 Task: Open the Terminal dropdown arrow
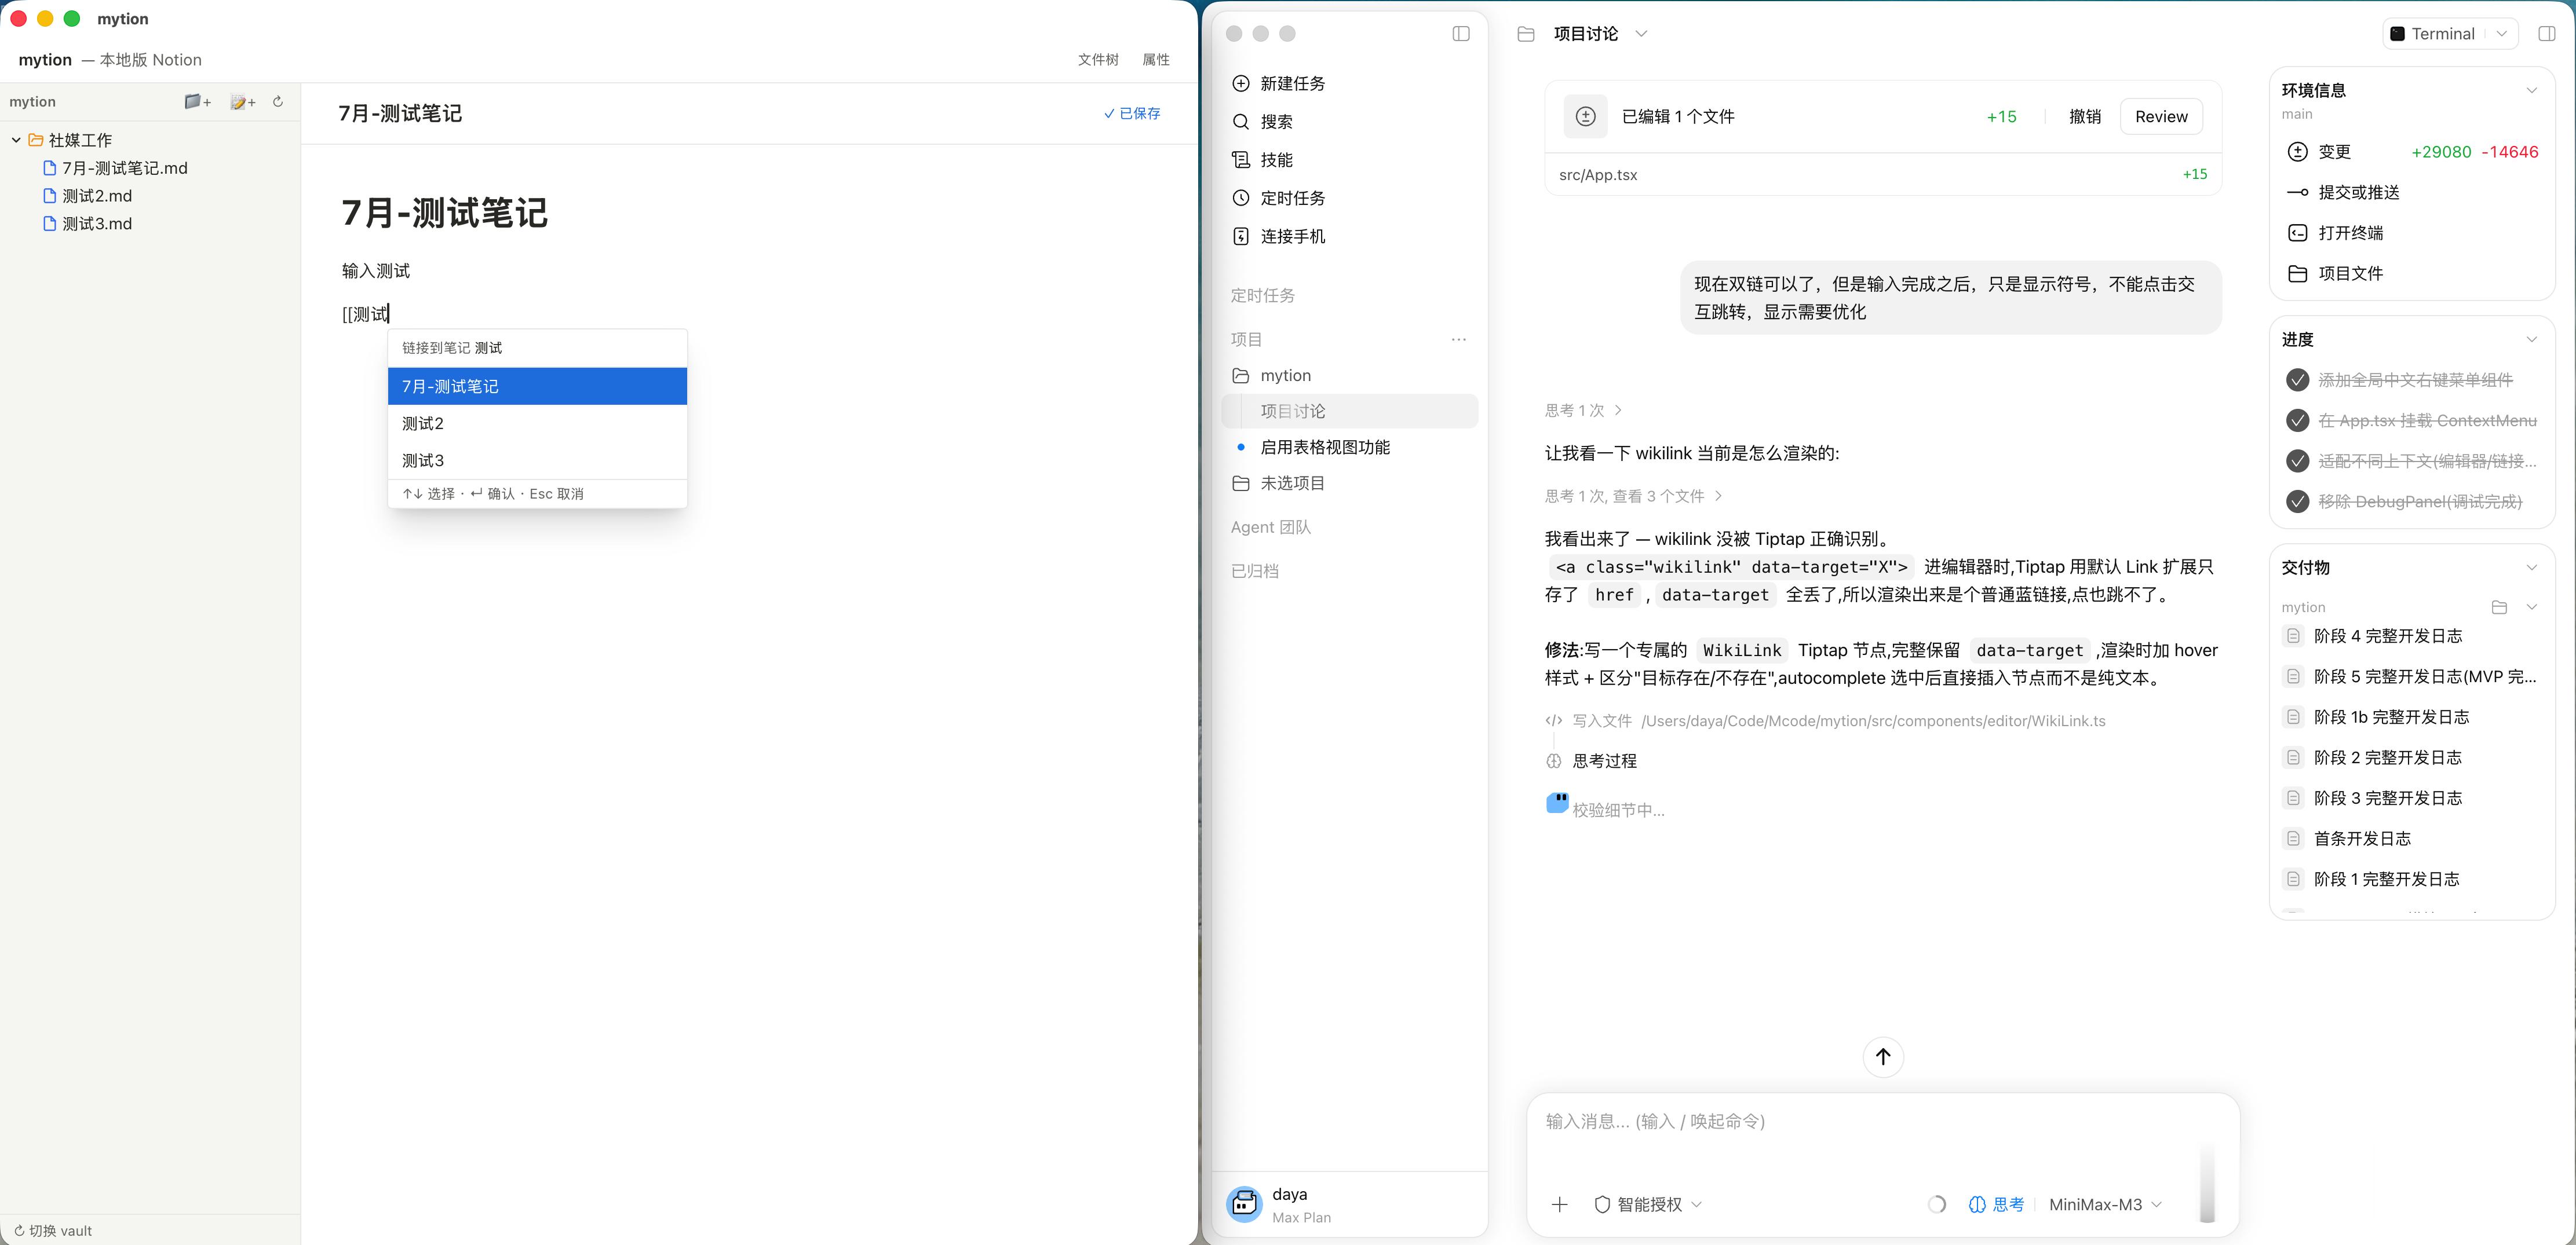2501,34
